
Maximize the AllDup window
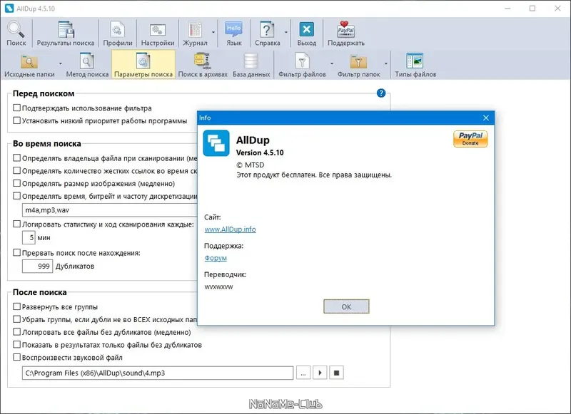pyautogui.click(x=532, y=9)
